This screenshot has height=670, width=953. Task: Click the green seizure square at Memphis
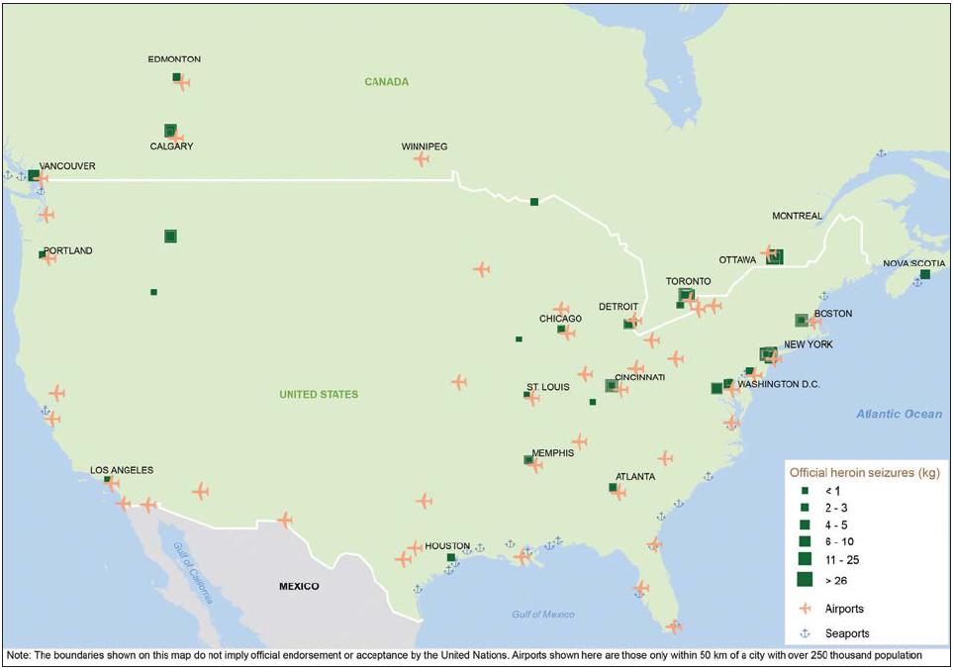(528, 459)
